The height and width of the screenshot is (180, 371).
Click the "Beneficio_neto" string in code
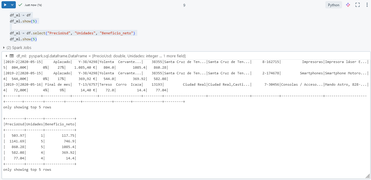point(116,33)
